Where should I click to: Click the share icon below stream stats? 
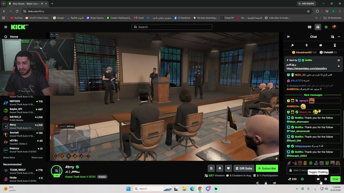tap(257, 183)
